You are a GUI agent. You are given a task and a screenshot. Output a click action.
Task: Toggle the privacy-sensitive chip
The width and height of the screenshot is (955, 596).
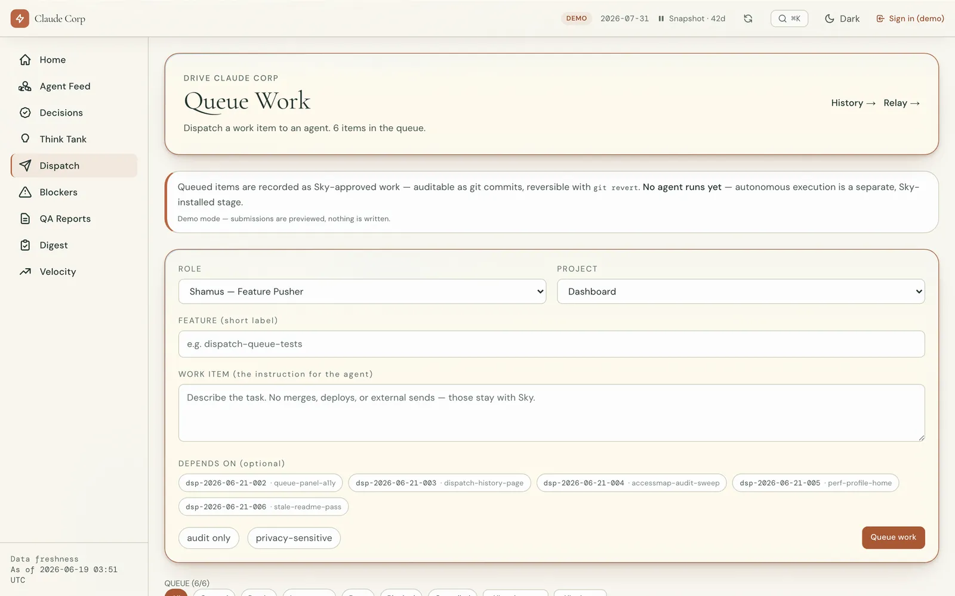pos(294,538)
